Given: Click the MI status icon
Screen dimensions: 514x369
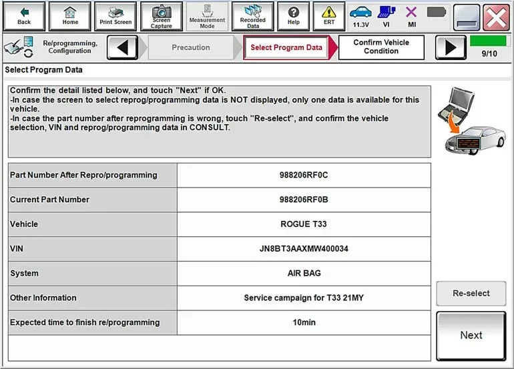Looking at the screenshot, I should click(411, 17).
